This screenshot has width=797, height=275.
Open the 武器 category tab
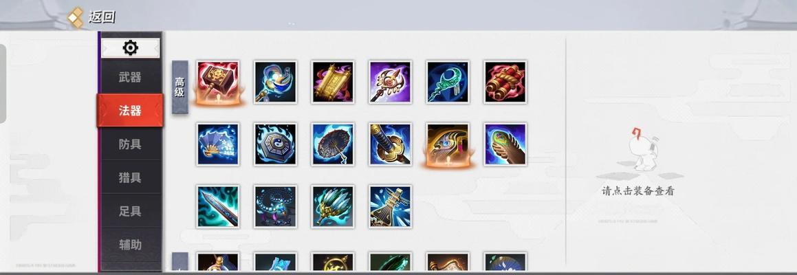tap(130, 77)
